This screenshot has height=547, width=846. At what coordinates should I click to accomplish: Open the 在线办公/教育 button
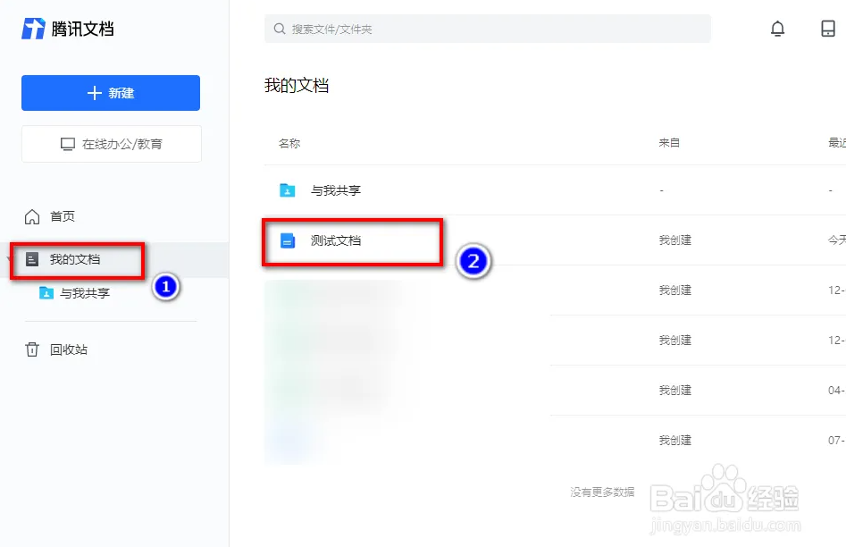coord(112,144)
